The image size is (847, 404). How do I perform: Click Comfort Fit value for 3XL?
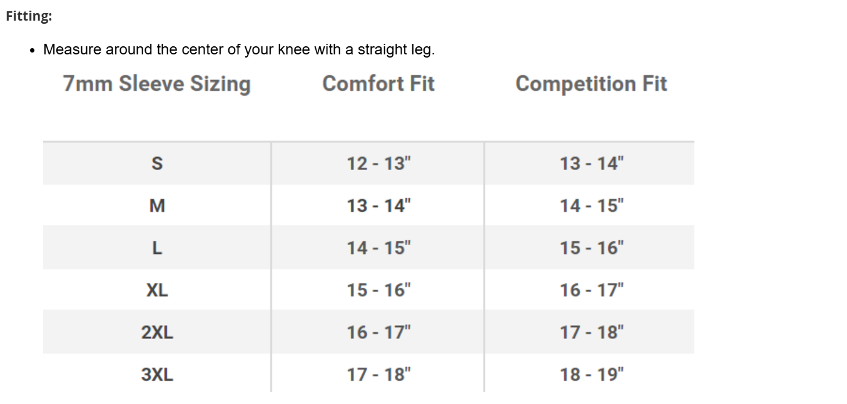tap(379, 375)
